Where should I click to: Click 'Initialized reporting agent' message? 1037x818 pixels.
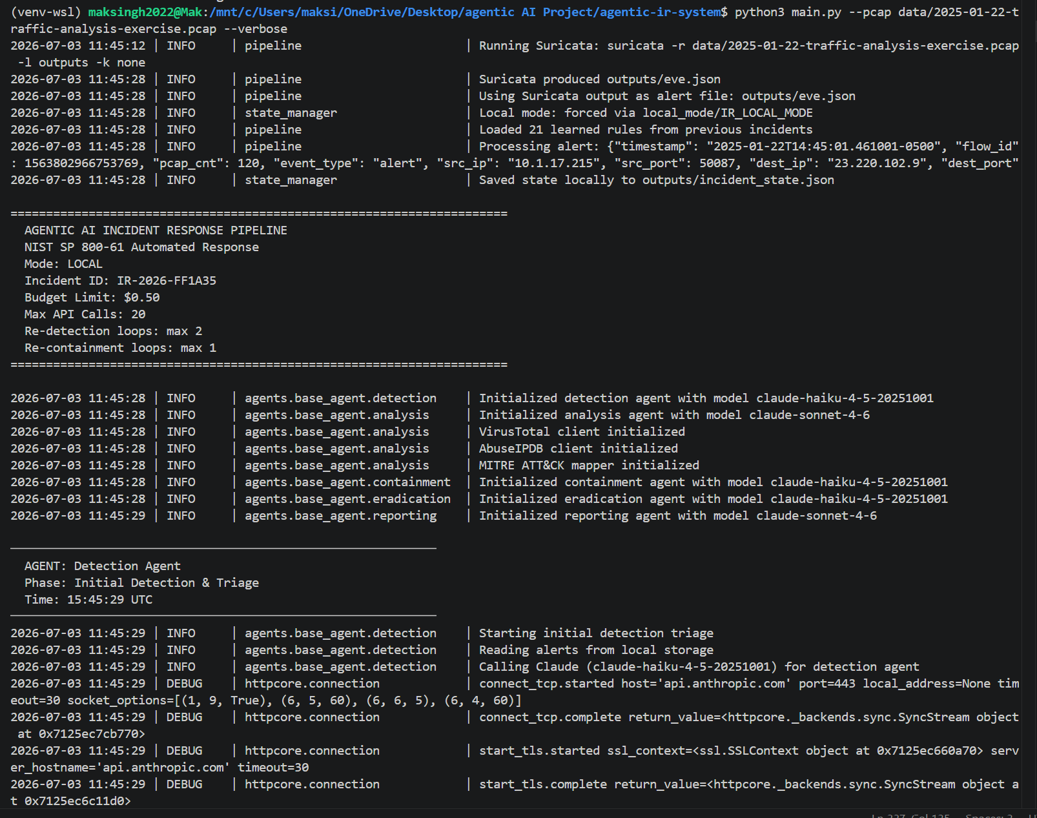[678, 516]
